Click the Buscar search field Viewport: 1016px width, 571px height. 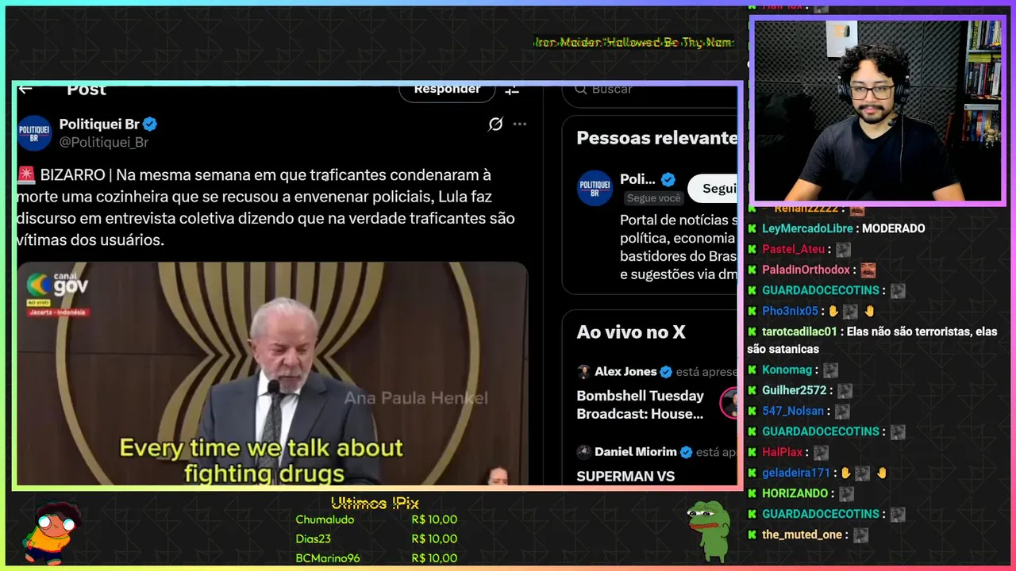click(x=650, y=90)
